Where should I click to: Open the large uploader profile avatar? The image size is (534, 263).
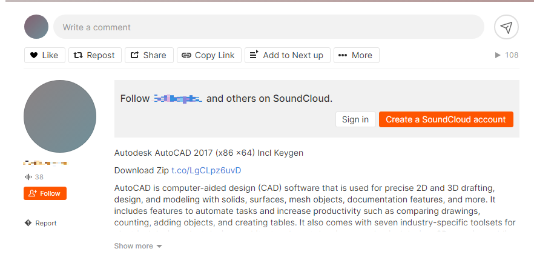[60, 116]
